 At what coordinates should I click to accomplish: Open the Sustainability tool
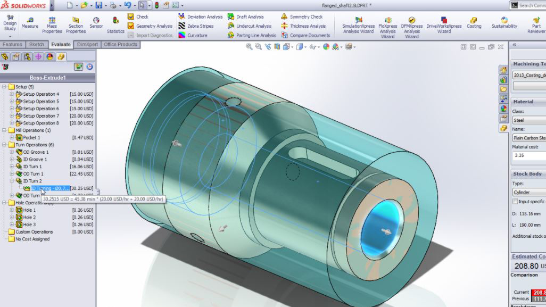(x=504, y=23)
